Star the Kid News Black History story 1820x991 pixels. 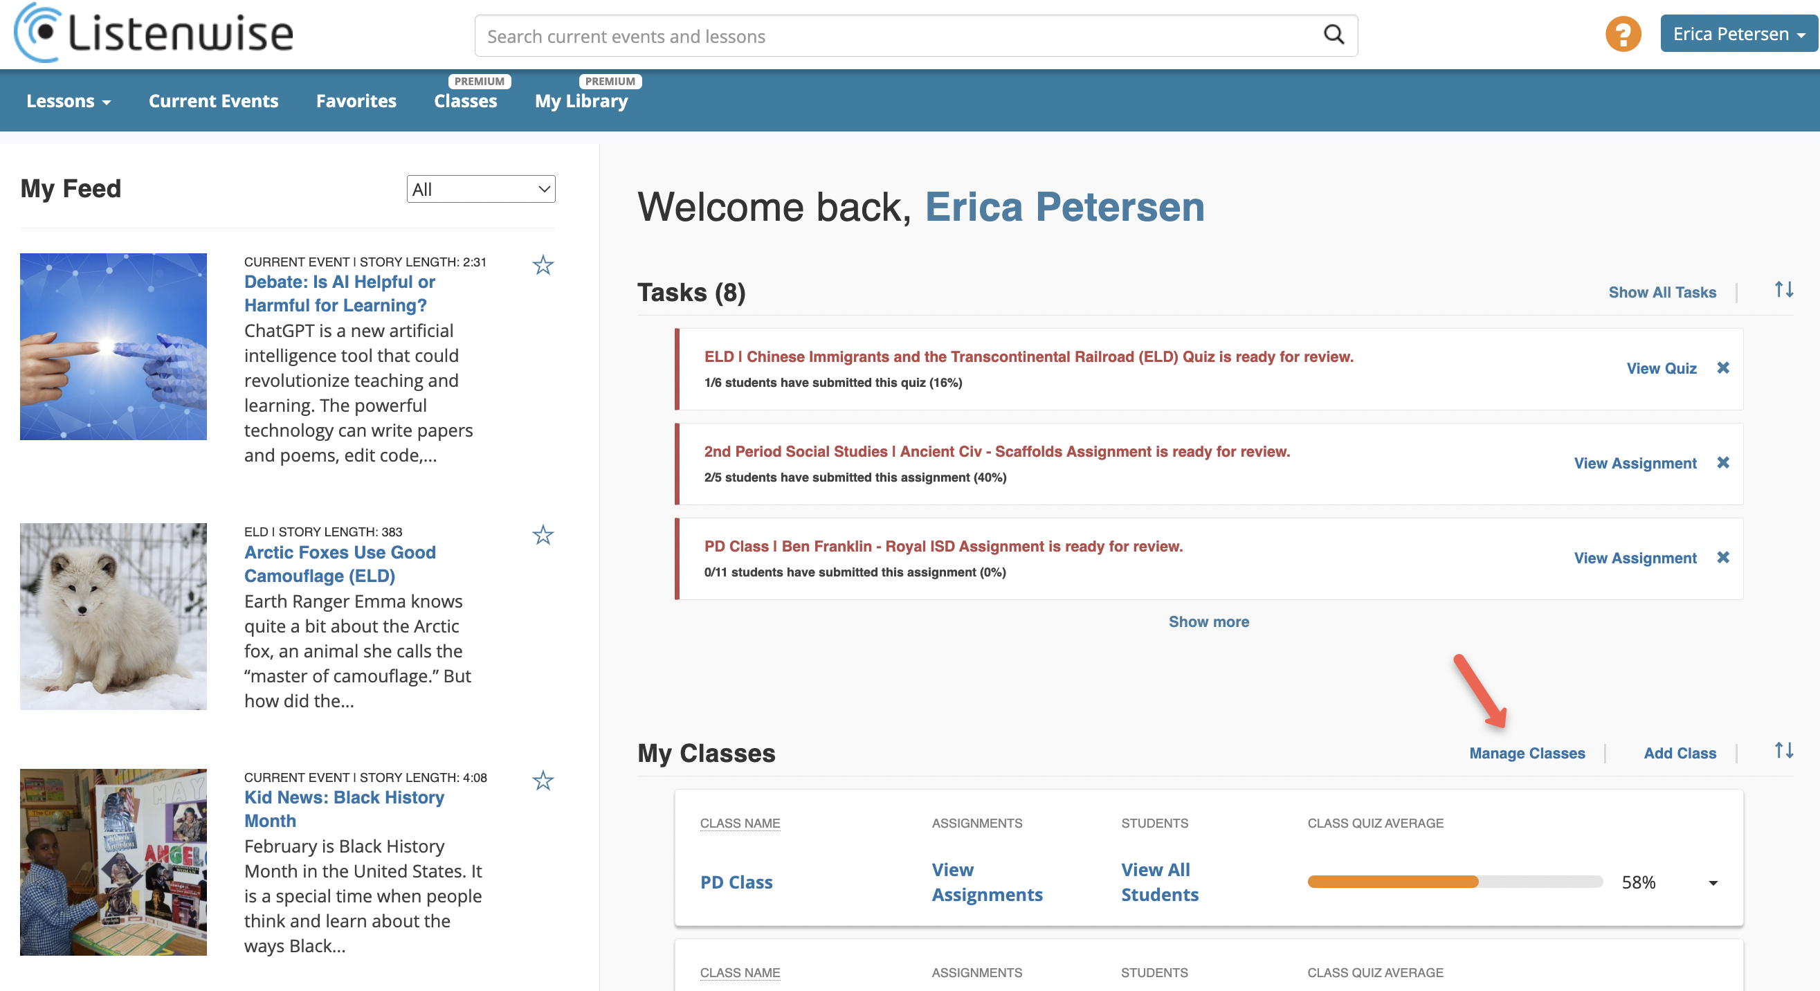tap(543, 781)
